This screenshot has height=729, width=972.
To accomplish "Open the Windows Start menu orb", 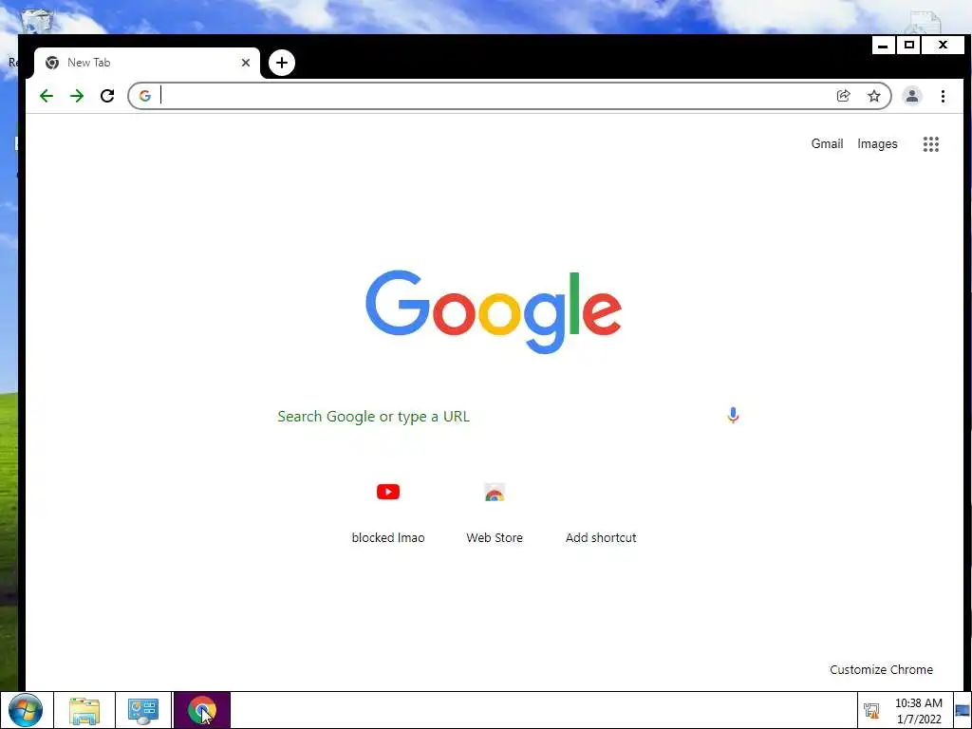I will click(26, 710).
